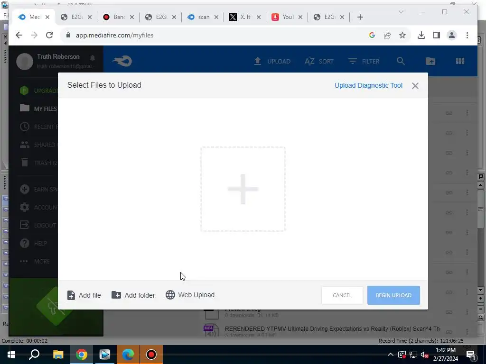Screen dimensions: 486x364
Task: Cancel the upload dialog
Action: coord(342,295)
